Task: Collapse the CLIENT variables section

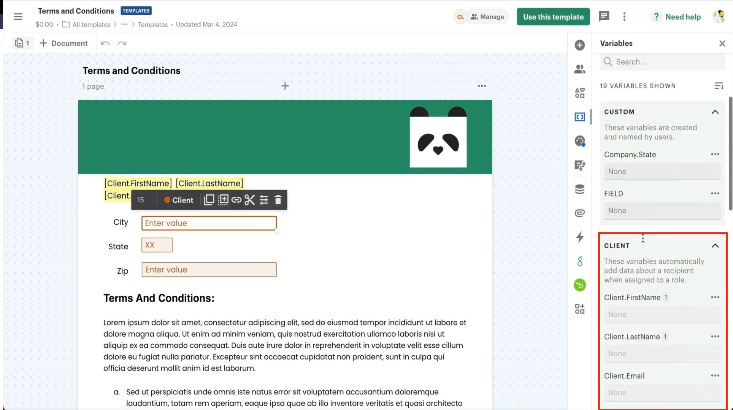Action: pyautogui.click(x=715, y=246)
